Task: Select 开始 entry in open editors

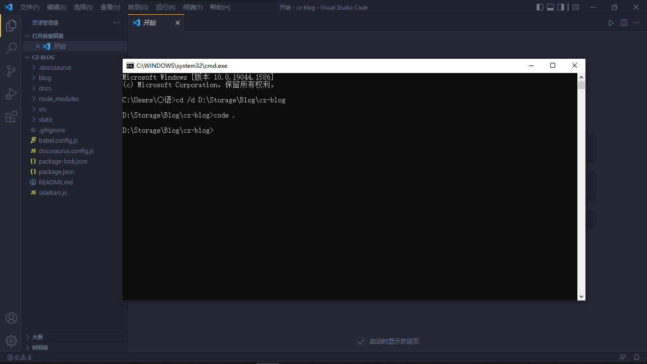Action: pos(75,46)
